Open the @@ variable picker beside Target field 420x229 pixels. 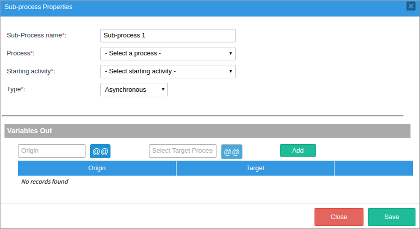(x=231, y=152)
